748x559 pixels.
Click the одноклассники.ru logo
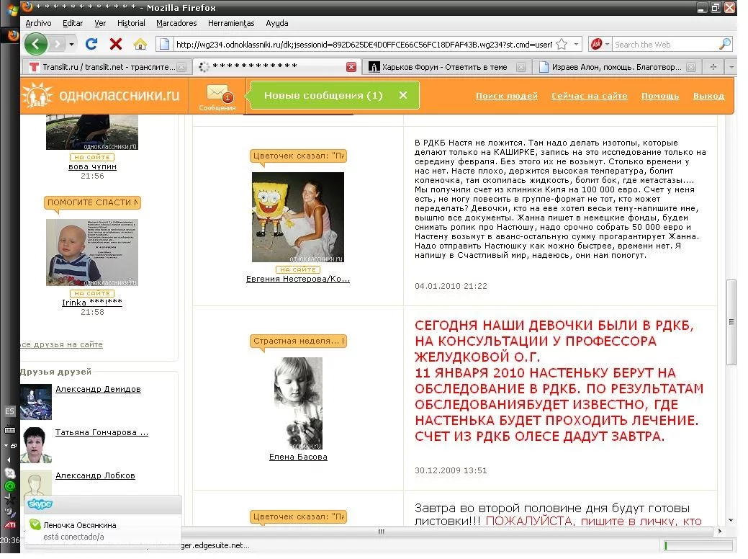[x=102, y=96]
